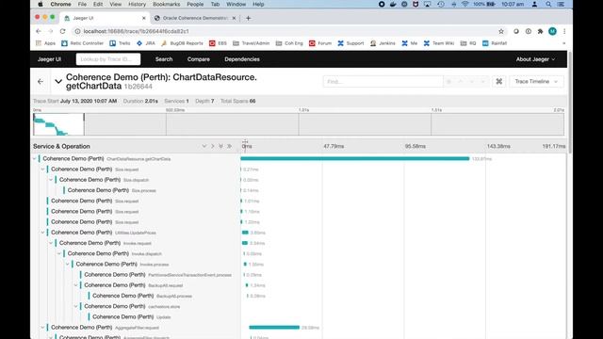Expand one level in Service & Operation header

point(204,147)
